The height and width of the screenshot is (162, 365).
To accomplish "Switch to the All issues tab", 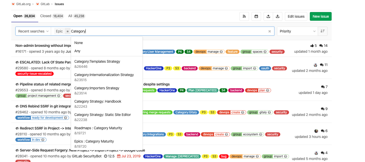I will tap(76, 16).
